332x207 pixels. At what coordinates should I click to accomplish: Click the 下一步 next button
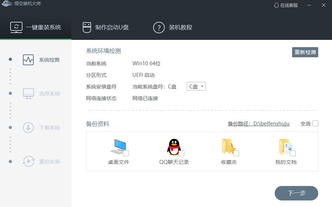pos(296,193)
